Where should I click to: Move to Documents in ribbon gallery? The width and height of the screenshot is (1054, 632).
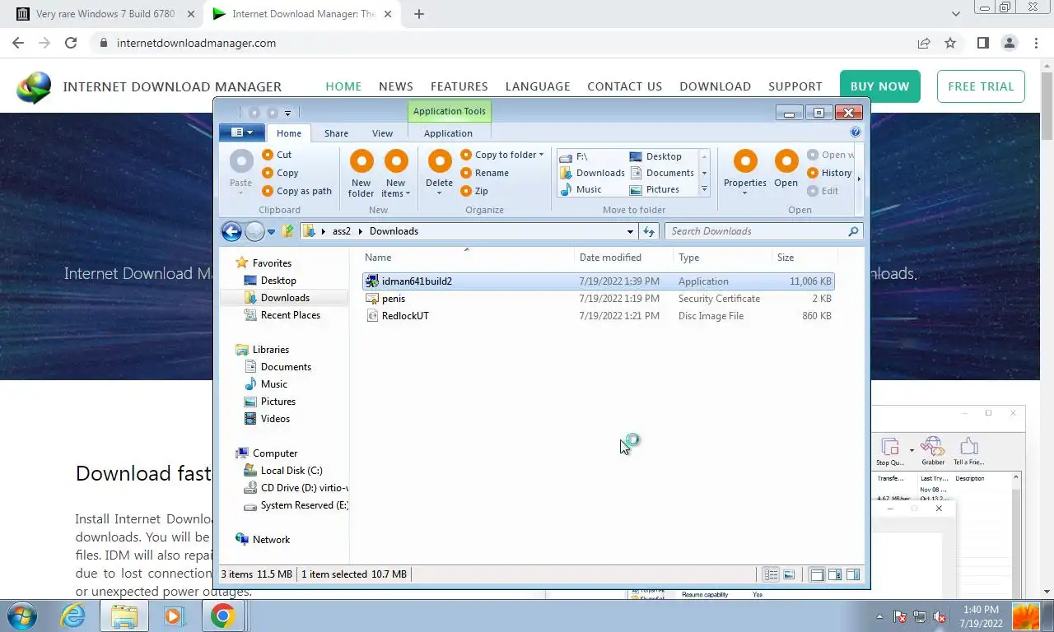click(662, 173)
